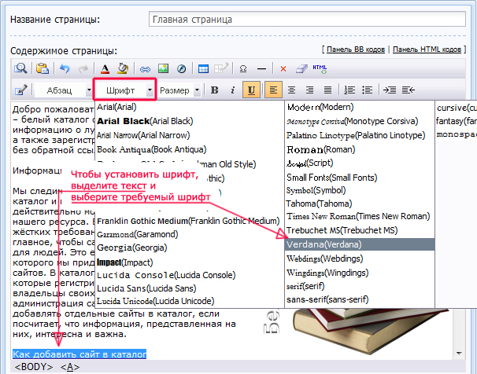Toggle italic formatting
The image size is (477, 374).
pyautogui.click(x=233, y=90)
